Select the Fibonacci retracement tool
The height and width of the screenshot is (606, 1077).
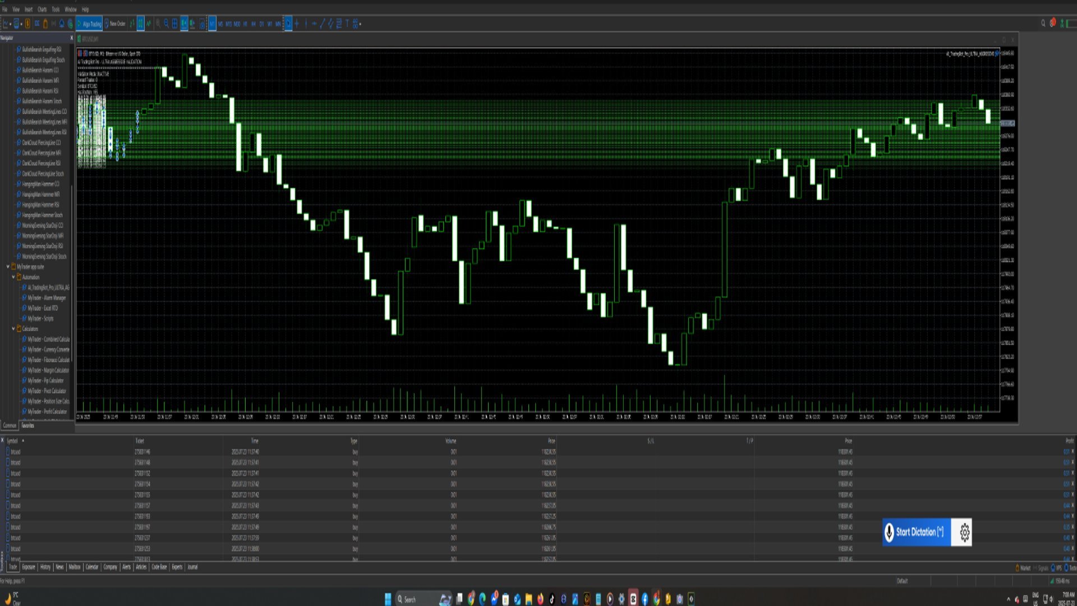coord(339,24)
